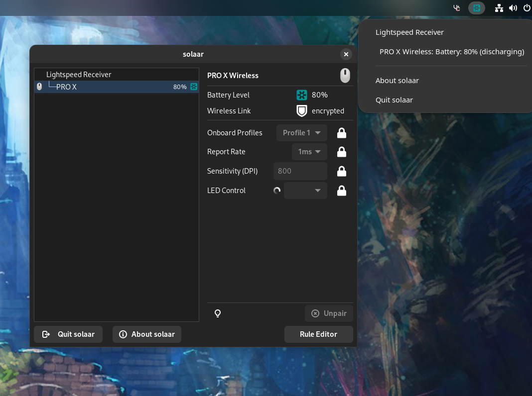This screenshot has width=532, height=396.
Task: Open the volume icon in top bar
Action: (513, 8)
